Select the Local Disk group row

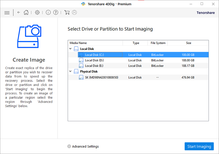pos(138,49)
